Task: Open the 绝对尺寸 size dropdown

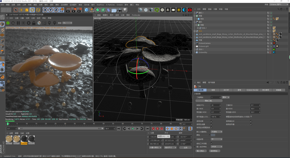Action: 170,148
